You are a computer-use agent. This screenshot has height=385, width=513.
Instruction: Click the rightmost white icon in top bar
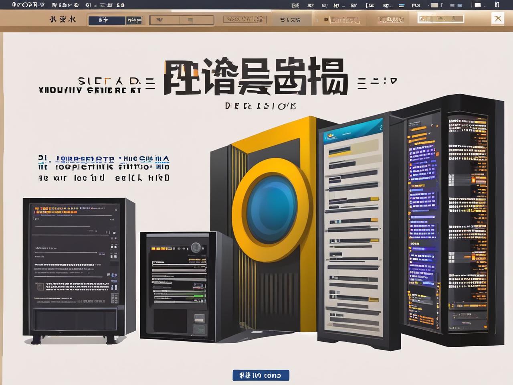[497, 5]
